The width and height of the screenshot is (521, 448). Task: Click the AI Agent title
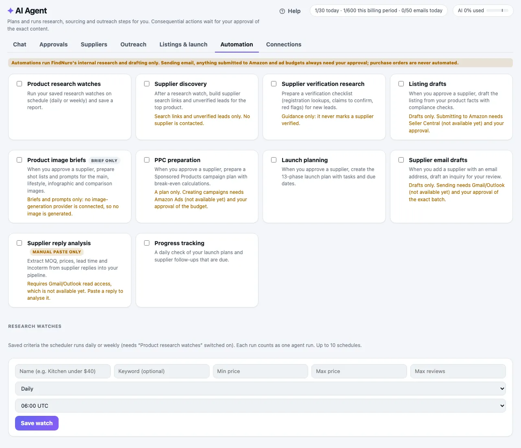click(x=31, y=11)
